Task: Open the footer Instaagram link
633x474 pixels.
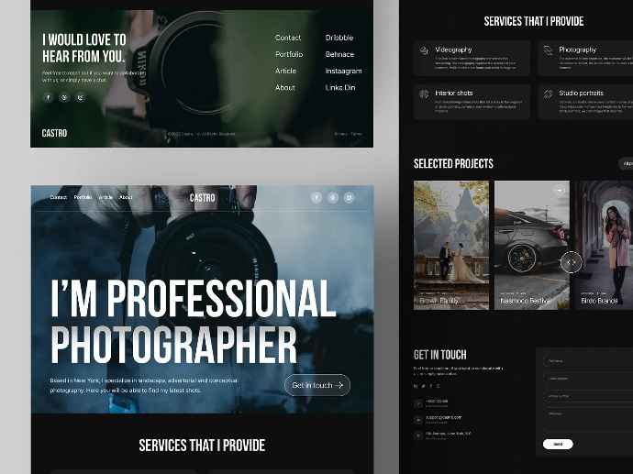Action: pos(343,71)
